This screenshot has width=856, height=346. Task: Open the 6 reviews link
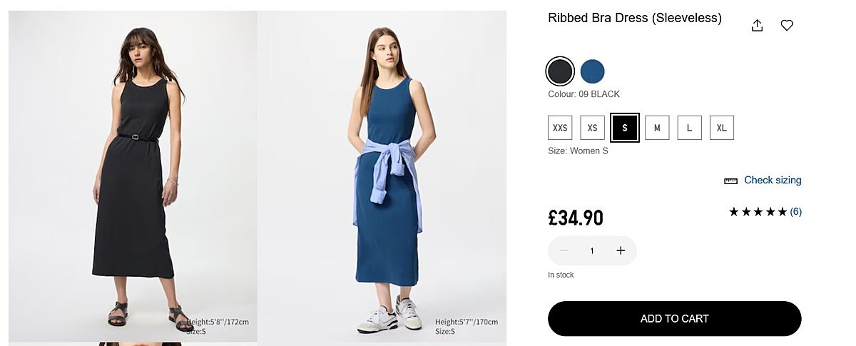(x=796, y=212)
